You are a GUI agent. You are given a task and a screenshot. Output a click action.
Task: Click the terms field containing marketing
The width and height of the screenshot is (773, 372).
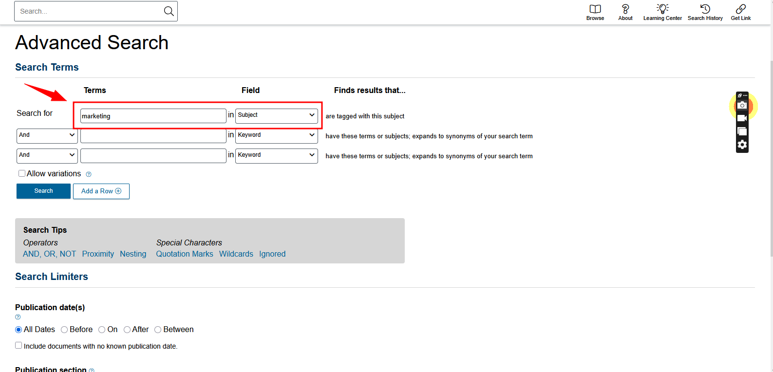pyautogui.click(x=153, y=116)
